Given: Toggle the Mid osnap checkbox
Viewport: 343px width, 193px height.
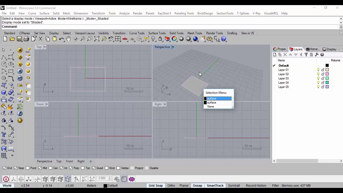Looking at the screenshot, I should click(x=40, y=168).
